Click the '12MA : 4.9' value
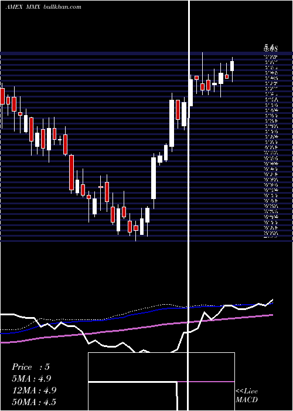The height and width of the screenshot is (411, 293). tap(34, 390)
